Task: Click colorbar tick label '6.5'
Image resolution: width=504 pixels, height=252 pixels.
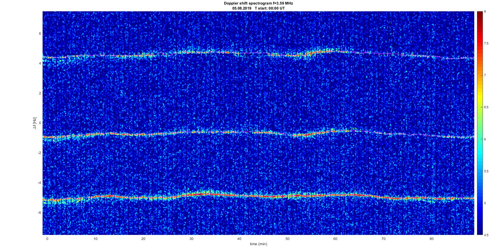Action: (486, 107)
